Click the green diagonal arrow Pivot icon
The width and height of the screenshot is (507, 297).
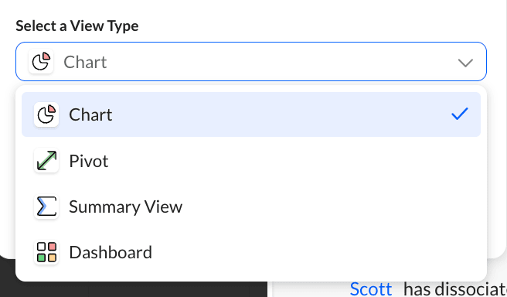pyautogui.click(x=46, y=160)
